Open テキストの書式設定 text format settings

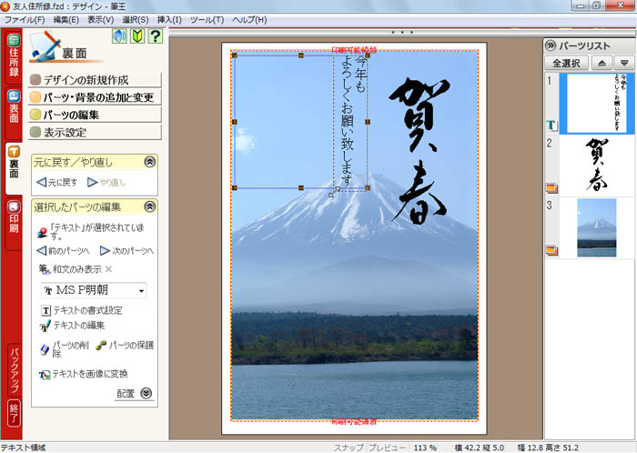click(86, 310)
